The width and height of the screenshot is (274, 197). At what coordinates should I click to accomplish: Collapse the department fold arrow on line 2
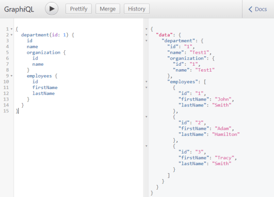click(11, 35)
